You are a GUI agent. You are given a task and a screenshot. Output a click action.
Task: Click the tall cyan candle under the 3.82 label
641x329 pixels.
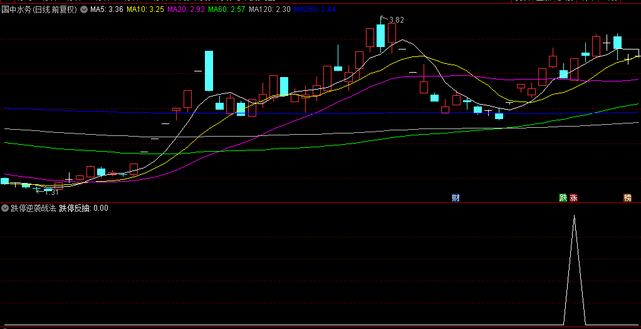click(x=380, y=36)
